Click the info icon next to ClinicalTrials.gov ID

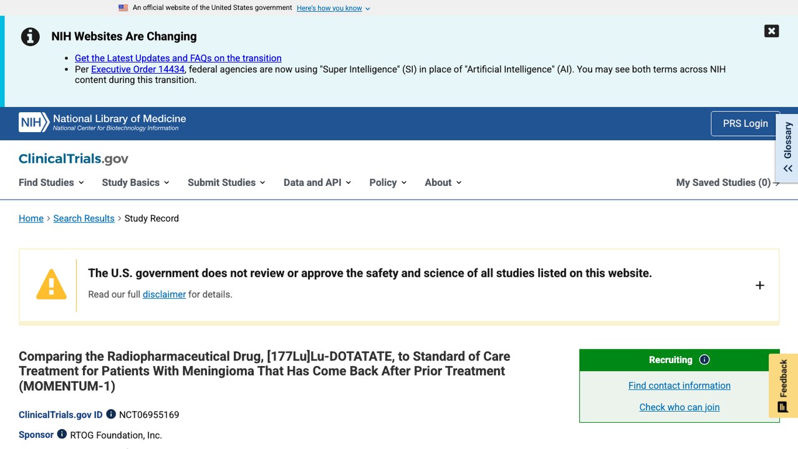pos(111,414)
